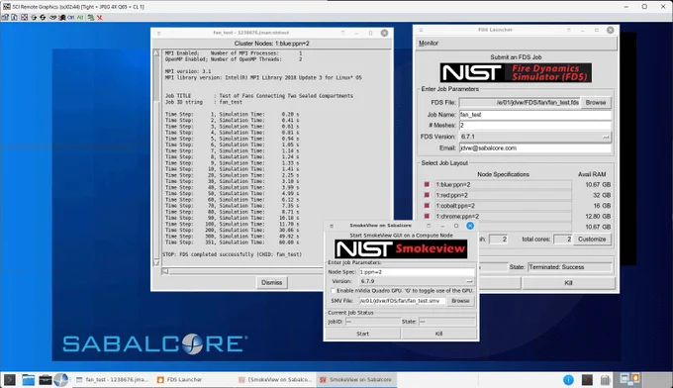Click the dark red tray icon
The height and width of the screenshot is (388, 673).
pyautogui.click(x=587, y=380)
